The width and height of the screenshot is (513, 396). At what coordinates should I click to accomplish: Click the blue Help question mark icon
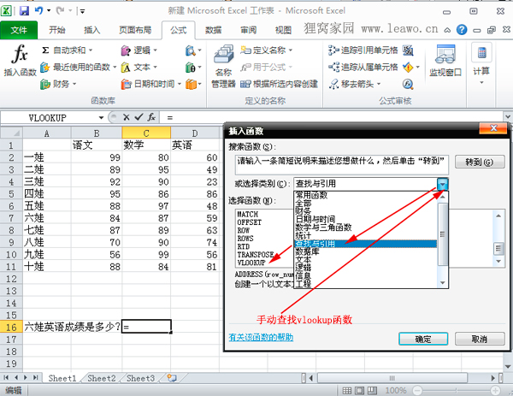click(462, 30)
